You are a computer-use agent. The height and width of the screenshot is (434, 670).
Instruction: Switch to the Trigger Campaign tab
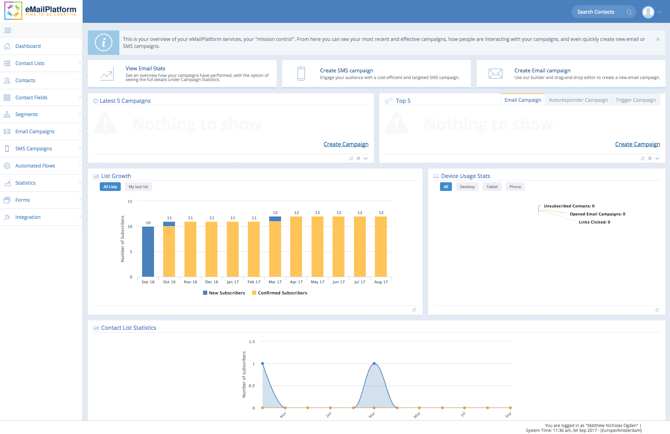(x=635, y=100)
